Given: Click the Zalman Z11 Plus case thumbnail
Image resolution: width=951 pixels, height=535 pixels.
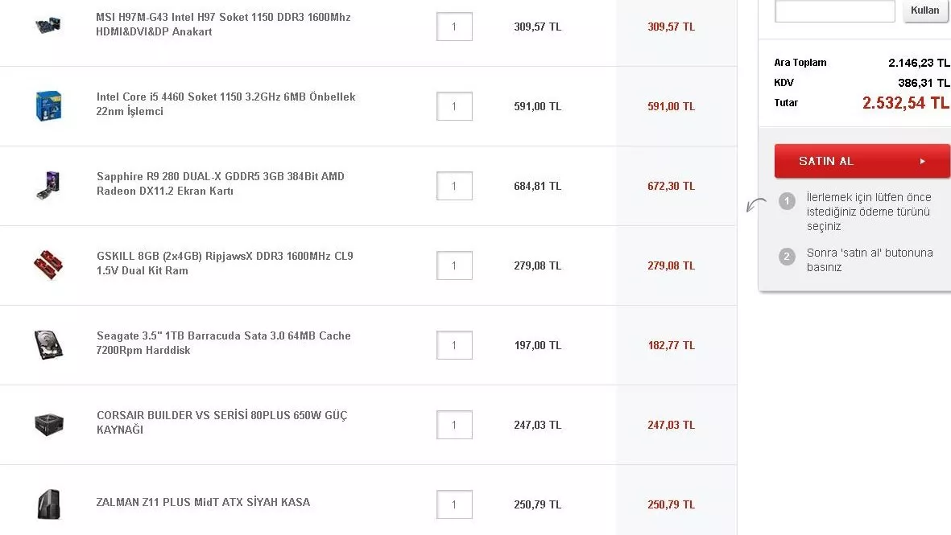Looking at the screenshot, I should (x=49, y=504).
